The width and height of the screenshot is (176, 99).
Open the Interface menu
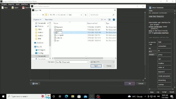coord(24,4)
